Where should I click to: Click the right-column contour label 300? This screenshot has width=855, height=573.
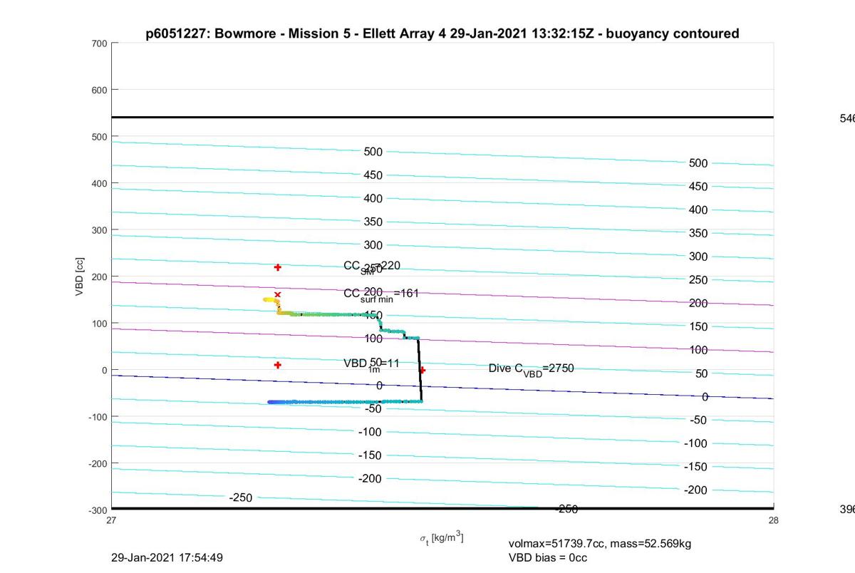coord(698,257)
